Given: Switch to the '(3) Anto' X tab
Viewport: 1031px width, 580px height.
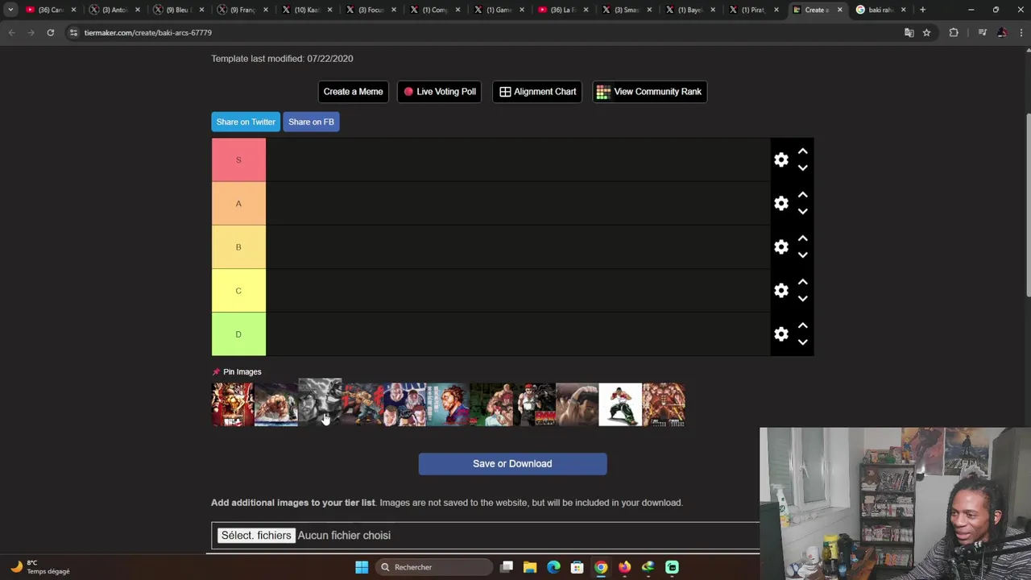Looking at the screenshot, I should (x=114, y=10).
